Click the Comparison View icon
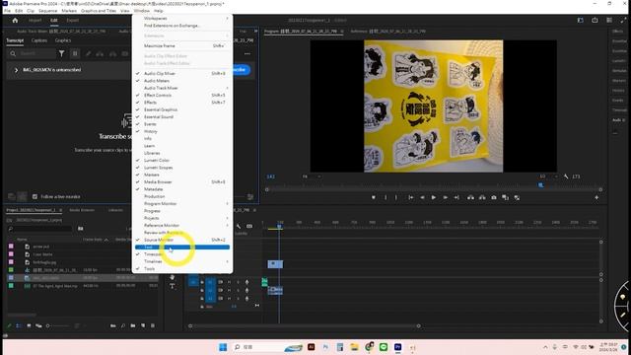631x355 pixels. pyautogui.click(x=506, y=197)
